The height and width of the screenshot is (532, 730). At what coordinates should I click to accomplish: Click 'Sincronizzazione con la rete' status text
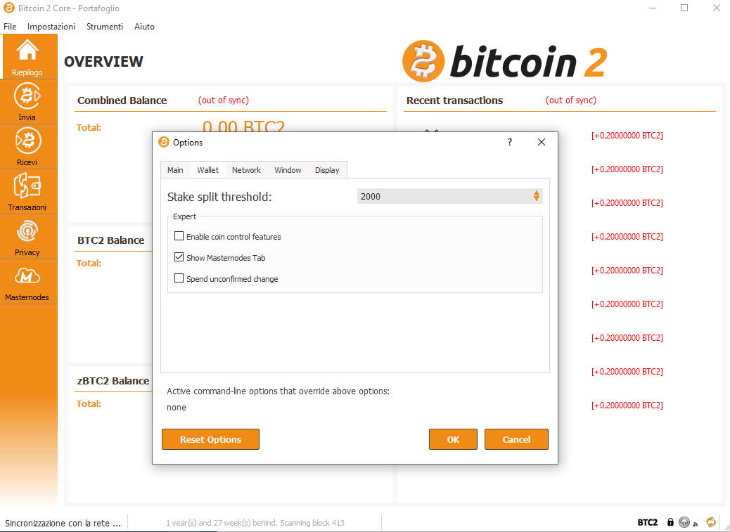[63, 523]
